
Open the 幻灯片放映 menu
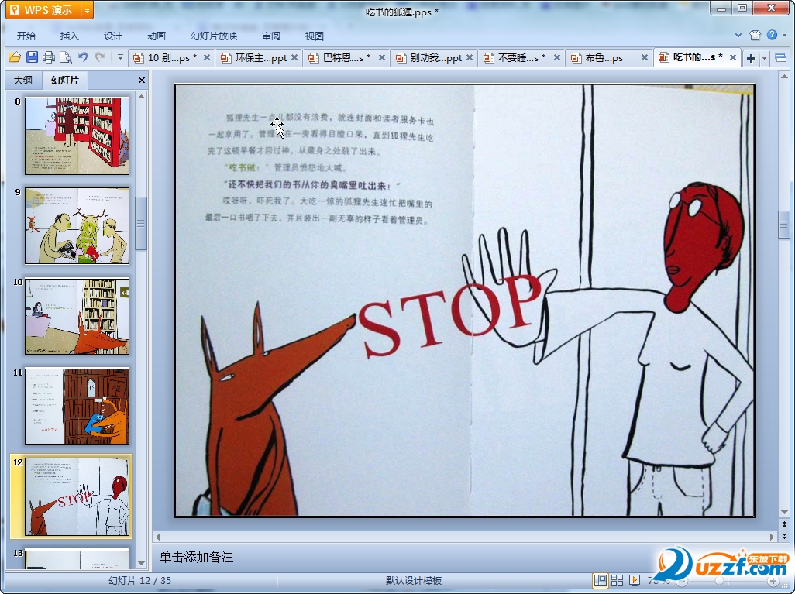(214, 36)
